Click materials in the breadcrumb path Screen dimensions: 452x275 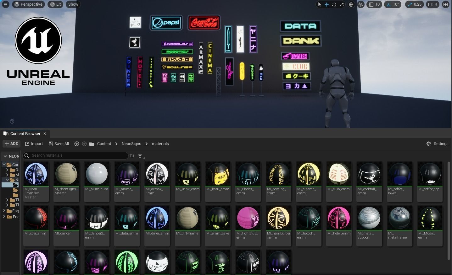(160, 144)
